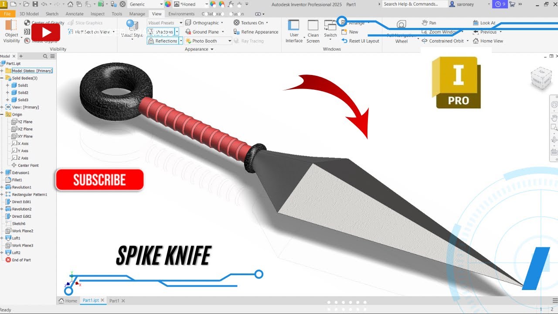Switch to the Annotate tab
Screen dimensions: 558x314
pos(75,14)
